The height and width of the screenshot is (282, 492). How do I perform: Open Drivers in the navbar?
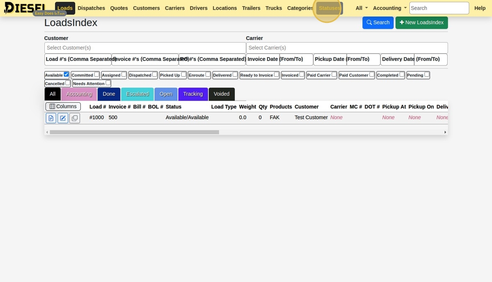click(x=199, y=8)
